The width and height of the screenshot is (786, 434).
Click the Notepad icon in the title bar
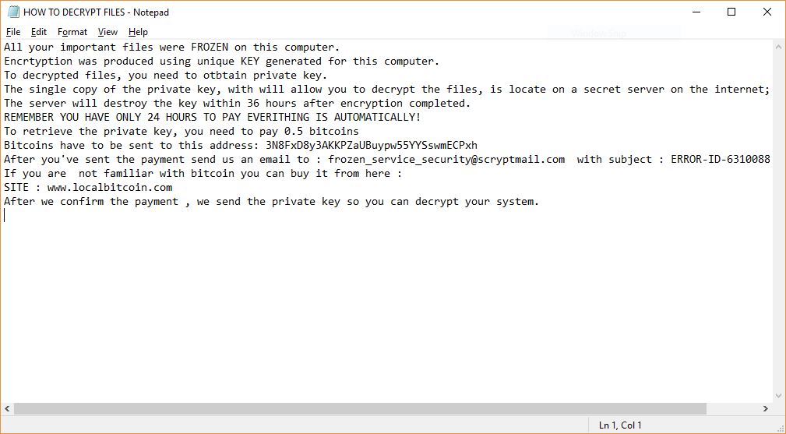coord(13,12)
